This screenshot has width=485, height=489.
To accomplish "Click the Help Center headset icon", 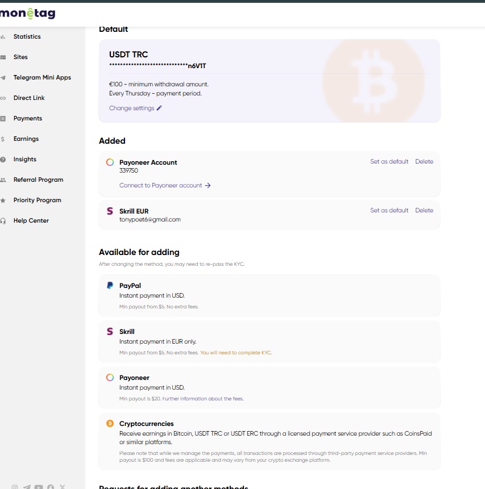I will tap(3, 221).
